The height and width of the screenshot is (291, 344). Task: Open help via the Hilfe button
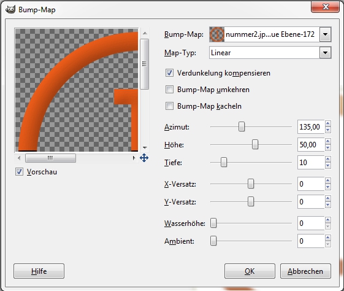coord(39,271)
